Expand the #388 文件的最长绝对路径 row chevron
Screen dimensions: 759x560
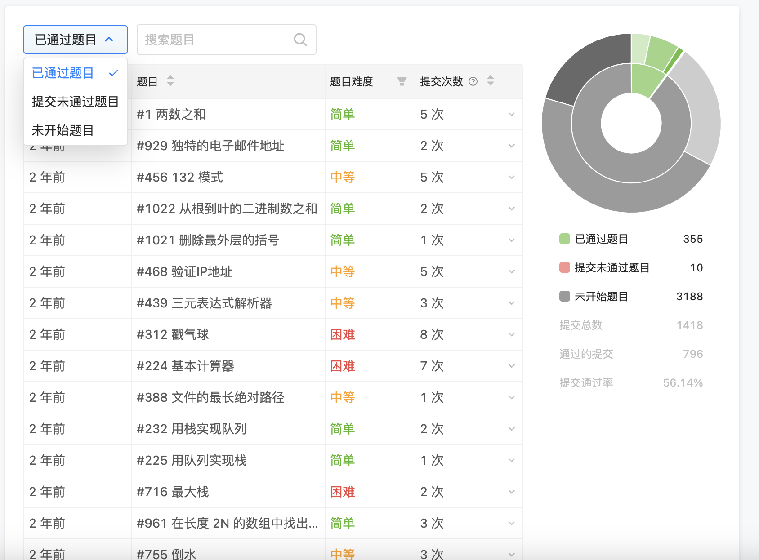(x=512, y=397)
